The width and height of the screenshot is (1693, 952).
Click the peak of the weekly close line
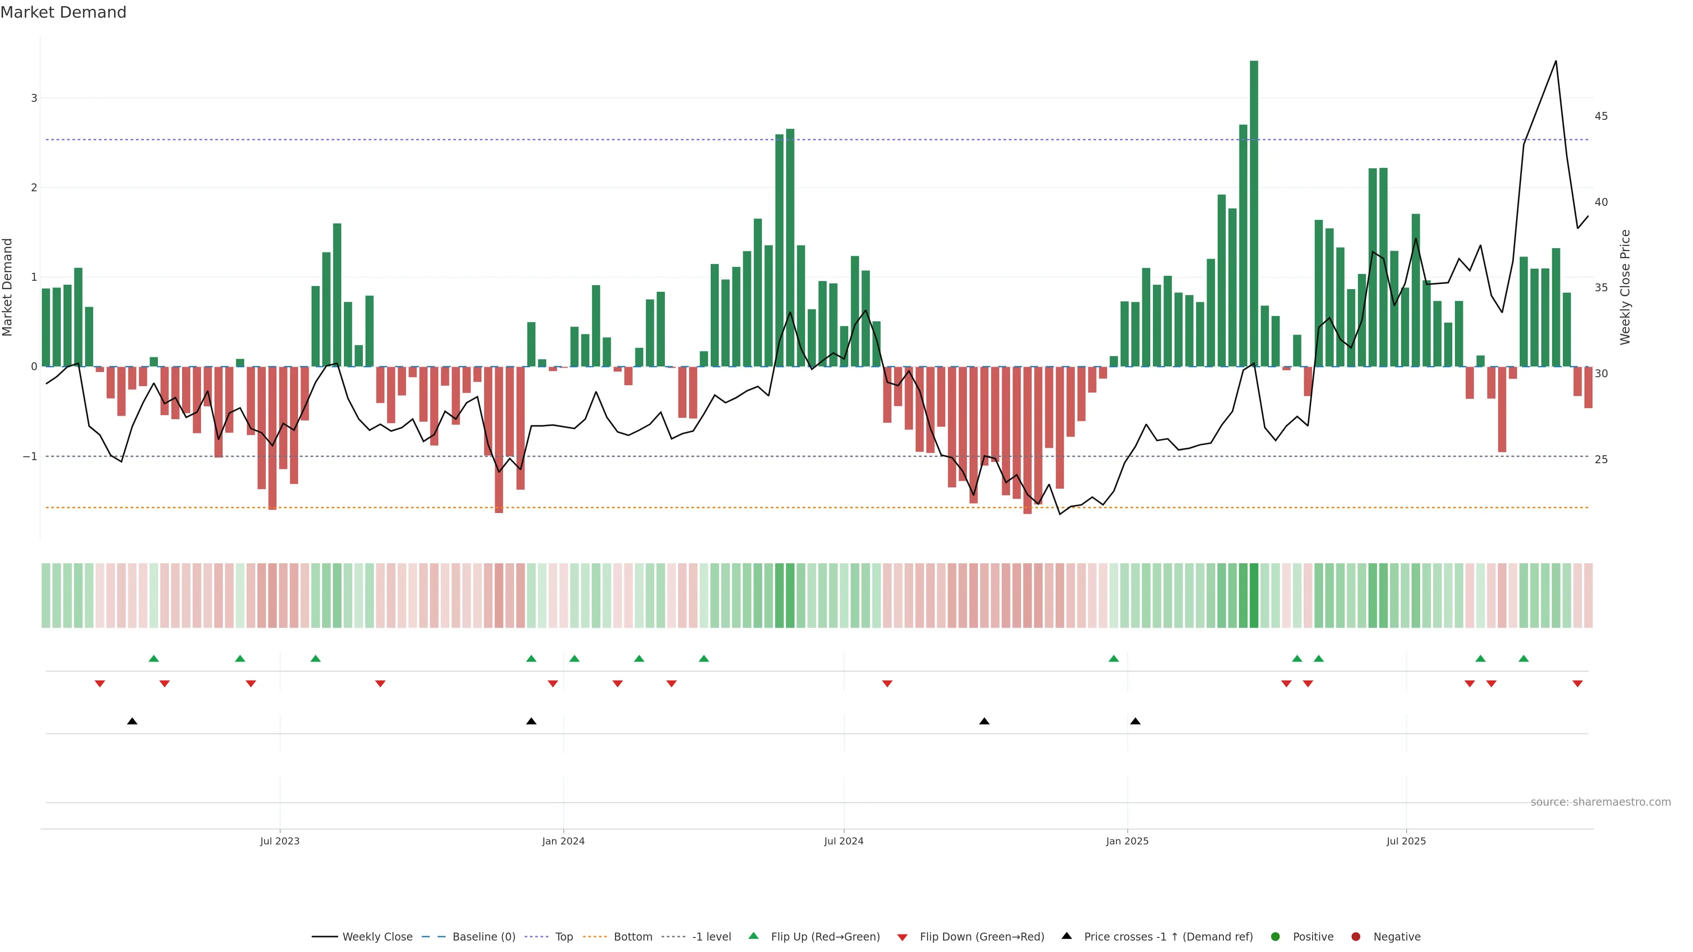(1555, 61)
